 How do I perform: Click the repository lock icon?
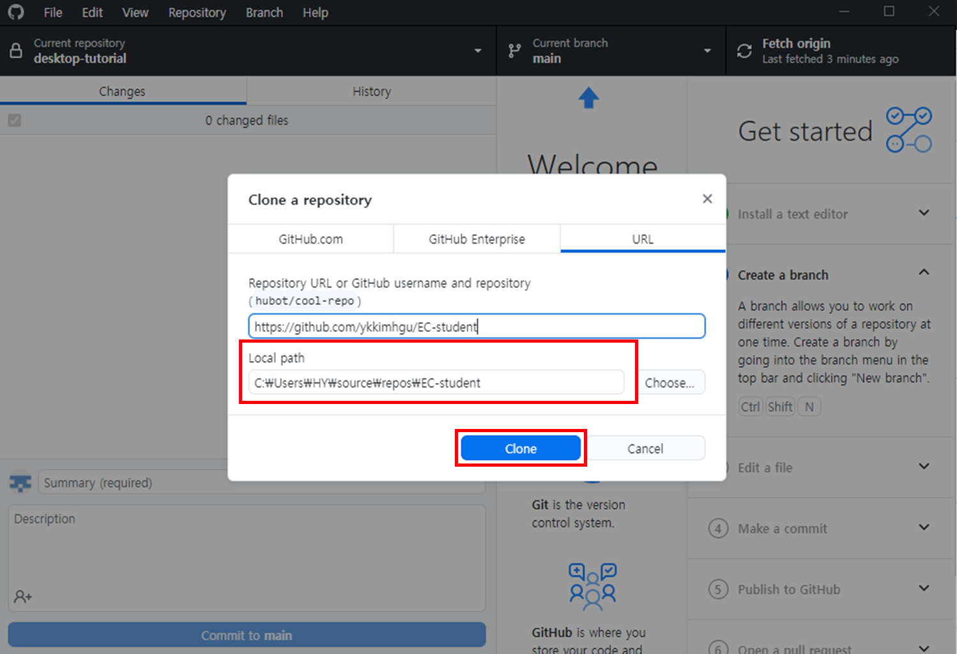coord(16,51)
